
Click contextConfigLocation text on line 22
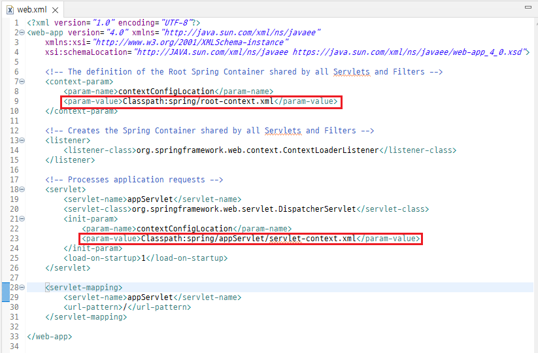(x=184, y=229)
